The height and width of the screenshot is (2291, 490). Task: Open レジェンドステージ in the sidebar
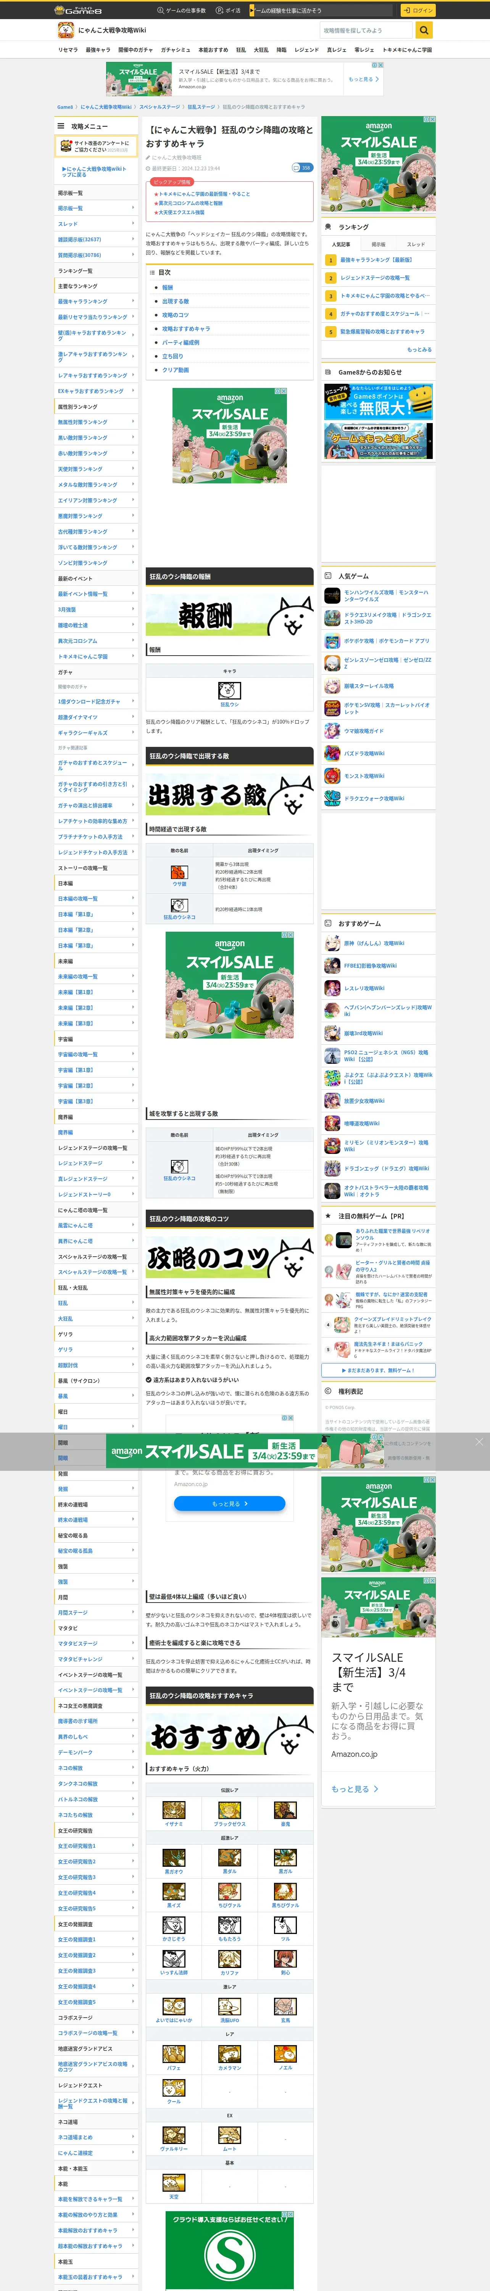tap(96, 1163)
